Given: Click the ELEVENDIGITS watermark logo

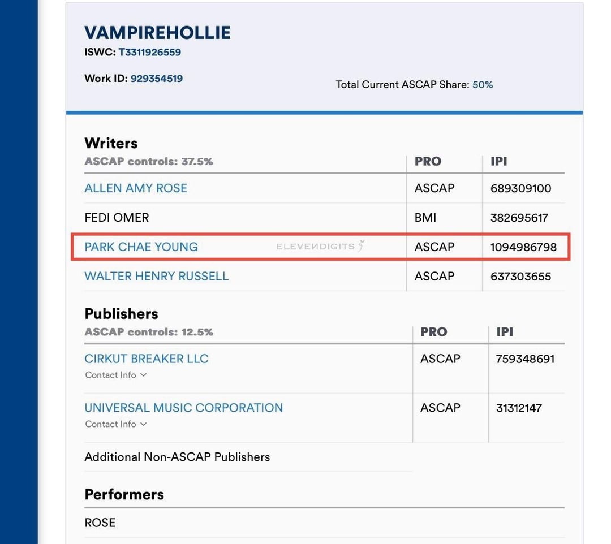Looking at the screenshot, I should click(x=321, y=246).
